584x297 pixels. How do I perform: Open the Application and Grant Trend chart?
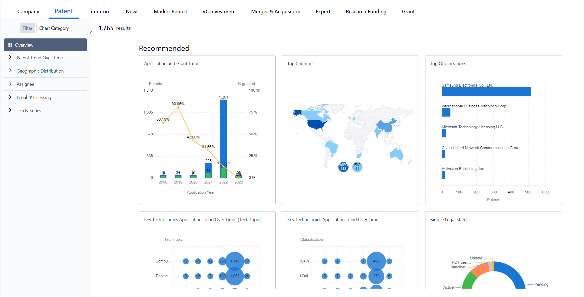point(172,64)
